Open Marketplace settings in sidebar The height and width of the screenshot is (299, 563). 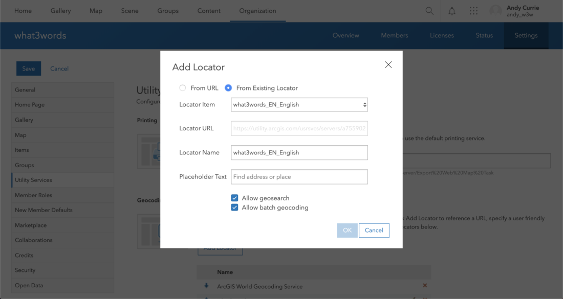pyautogui.click(x=63, y=225)
